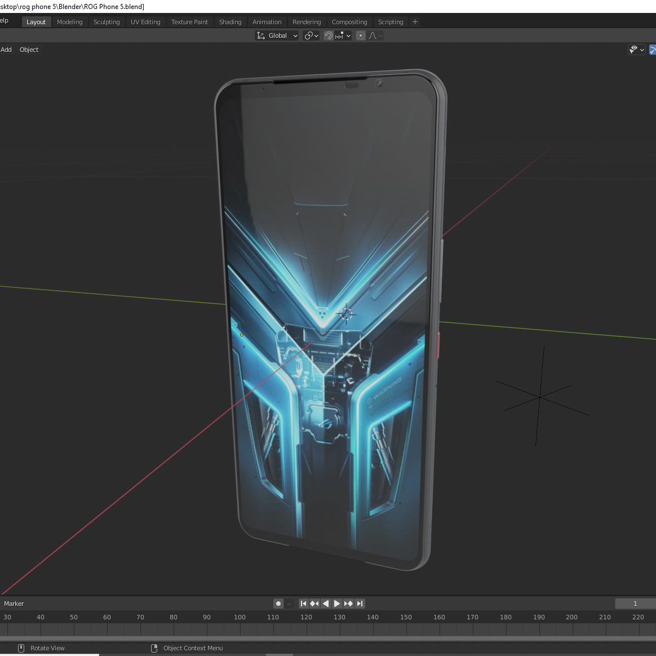This screenshot has height=656, width=656.
Task: Jump to the timeline start frame
Action: [x=303, y=604]
